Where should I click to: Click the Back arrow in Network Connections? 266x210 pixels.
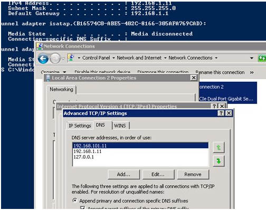click(43, 59)
